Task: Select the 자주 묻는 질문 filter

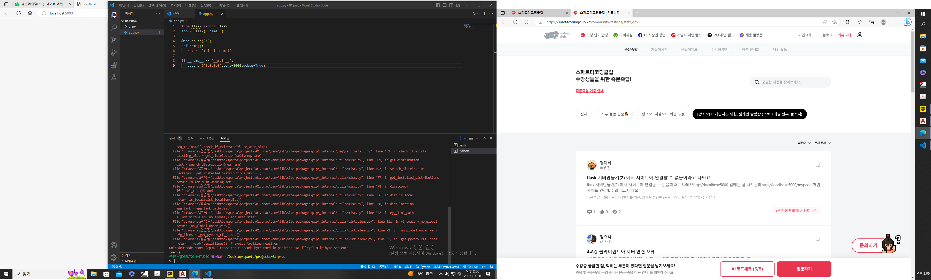Action: click(614, 114)
